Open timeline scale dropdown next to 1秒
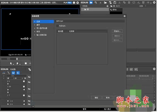 (x=22, y=78)
